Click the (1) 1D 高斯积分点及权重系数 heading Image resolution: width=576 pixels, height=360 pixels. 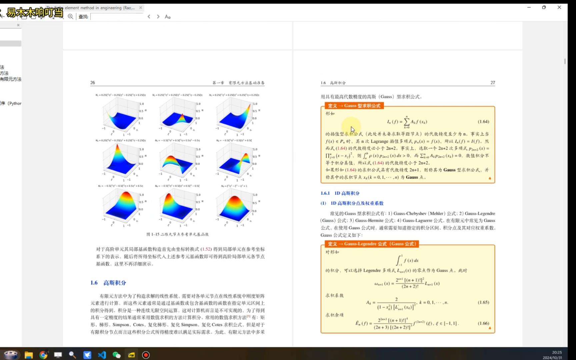point(352,203)
